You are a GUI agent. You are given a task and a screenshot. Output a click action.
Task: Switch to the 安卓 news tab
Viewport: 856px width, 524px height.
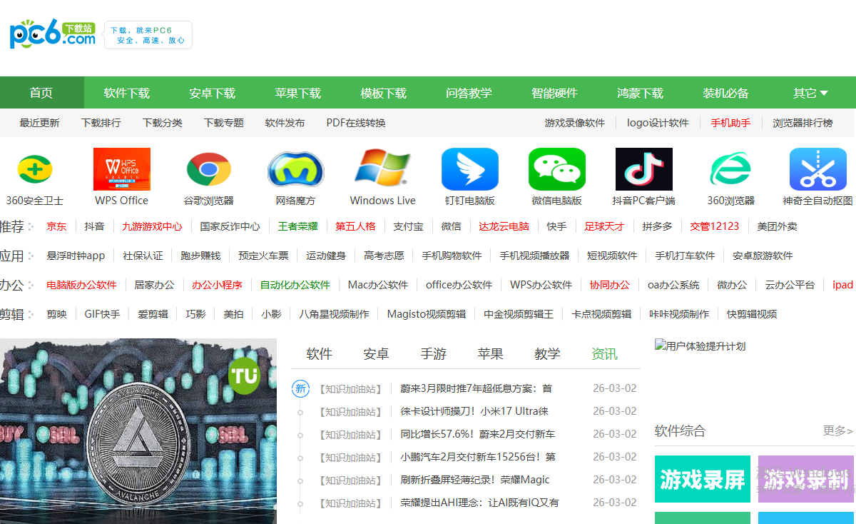pyautogui.click(x=377, y=354)
